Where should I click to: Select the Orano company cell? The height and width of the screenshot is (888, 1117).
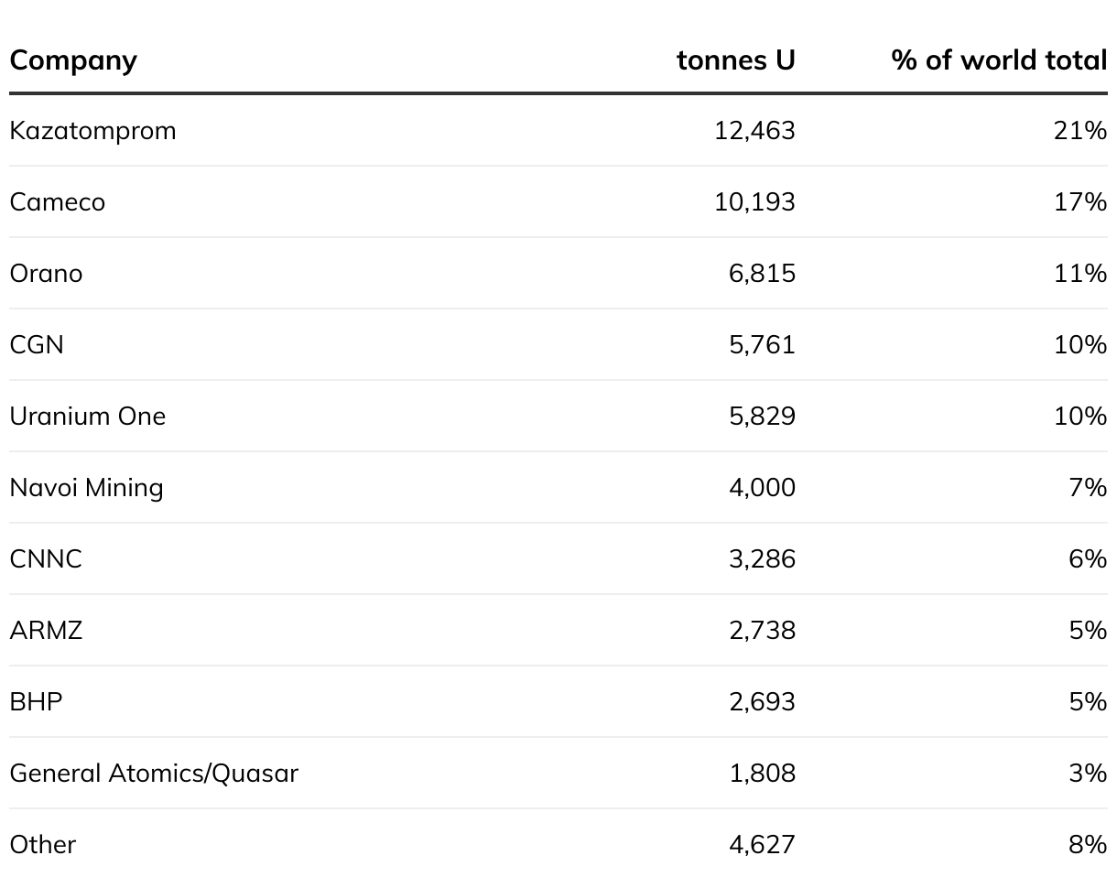pyautogui.click(x=46, y=274)
